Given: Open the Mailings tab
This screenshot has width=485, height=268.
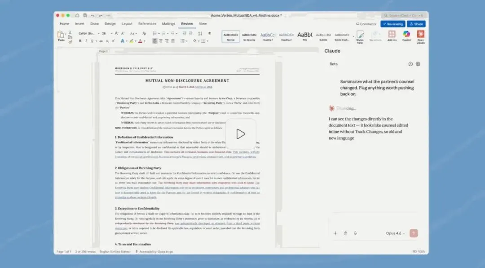Looking at the screenshot, I should click(168, 24).
